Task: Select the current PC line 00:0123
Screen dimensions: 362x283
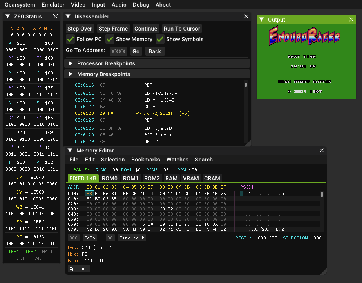Action: tap(155, 113)
